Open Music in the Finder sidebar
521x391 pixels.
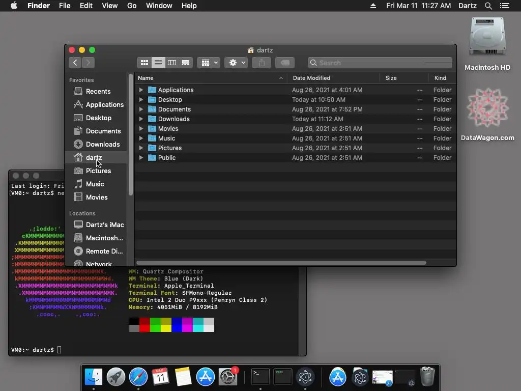click(96, 184)
